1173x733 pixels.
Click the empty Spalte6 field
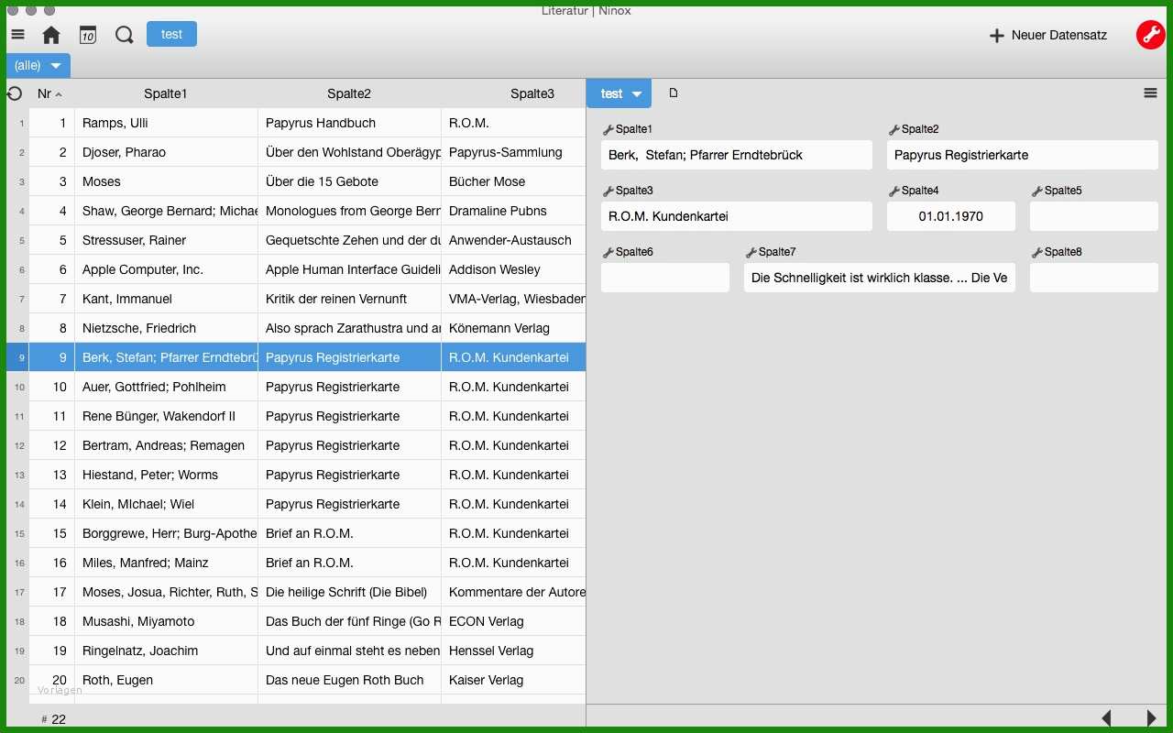tap(665, 278)
